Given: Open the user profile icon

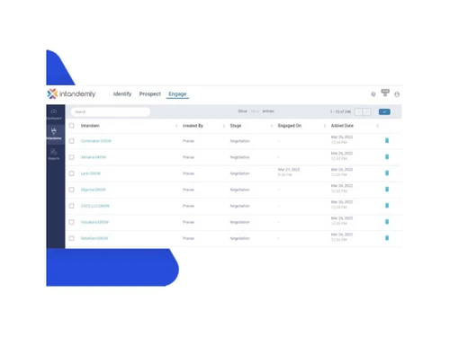Looking at the screenshot, I should [397, 94].
